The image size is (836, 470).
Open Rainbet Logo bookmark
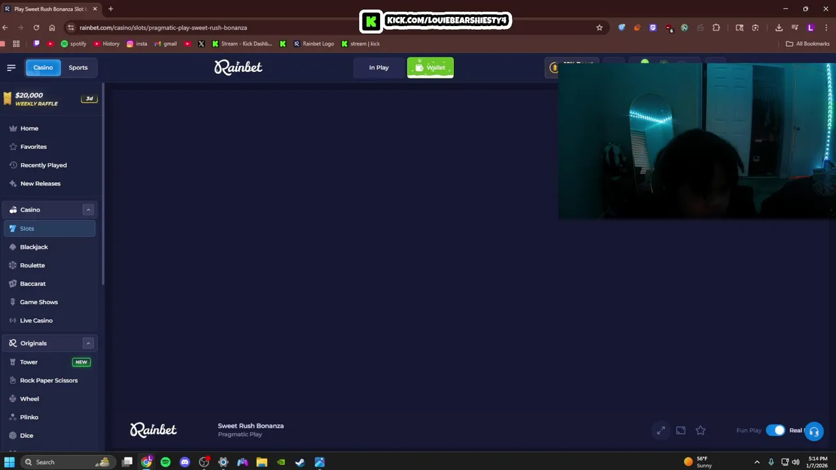[313, 44]
